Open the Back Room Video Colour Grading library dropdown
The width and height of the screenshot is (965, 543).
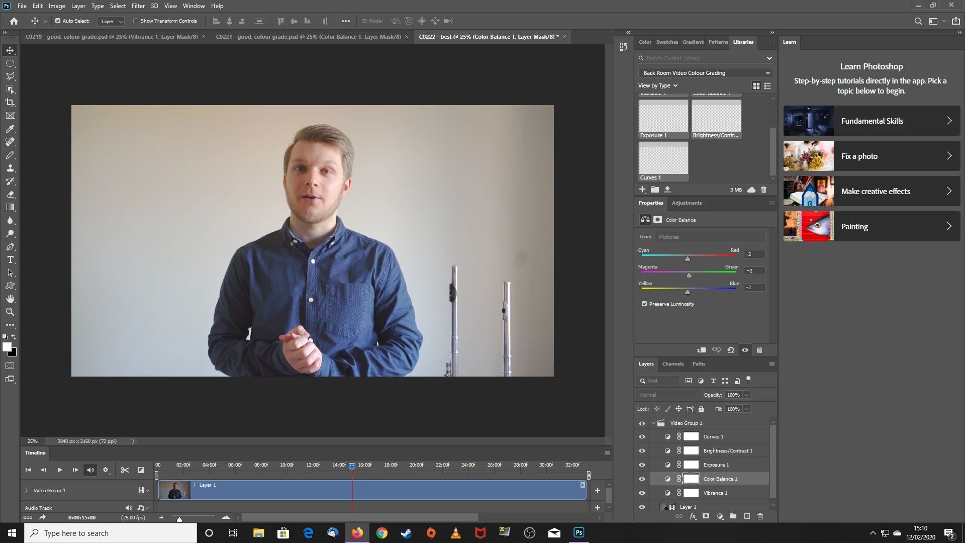coord(705,73)
